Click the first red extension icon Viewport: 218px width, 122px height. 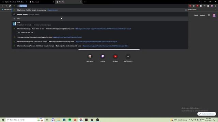pos(190,6)
